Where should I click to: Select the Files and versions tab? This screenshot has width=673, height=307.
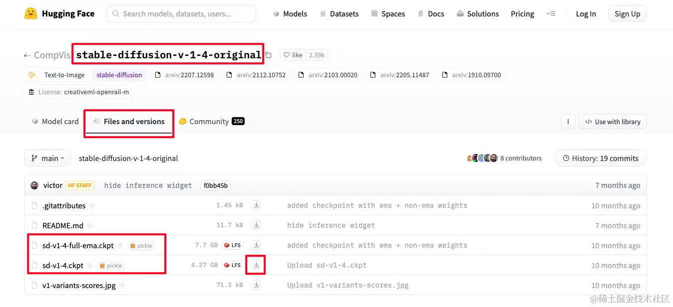(x=129, y=121)
